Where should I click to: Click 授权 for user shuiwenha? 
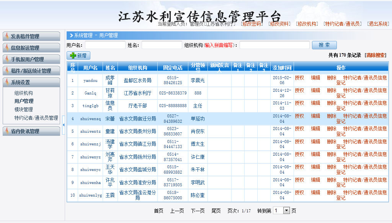point(299,180)
